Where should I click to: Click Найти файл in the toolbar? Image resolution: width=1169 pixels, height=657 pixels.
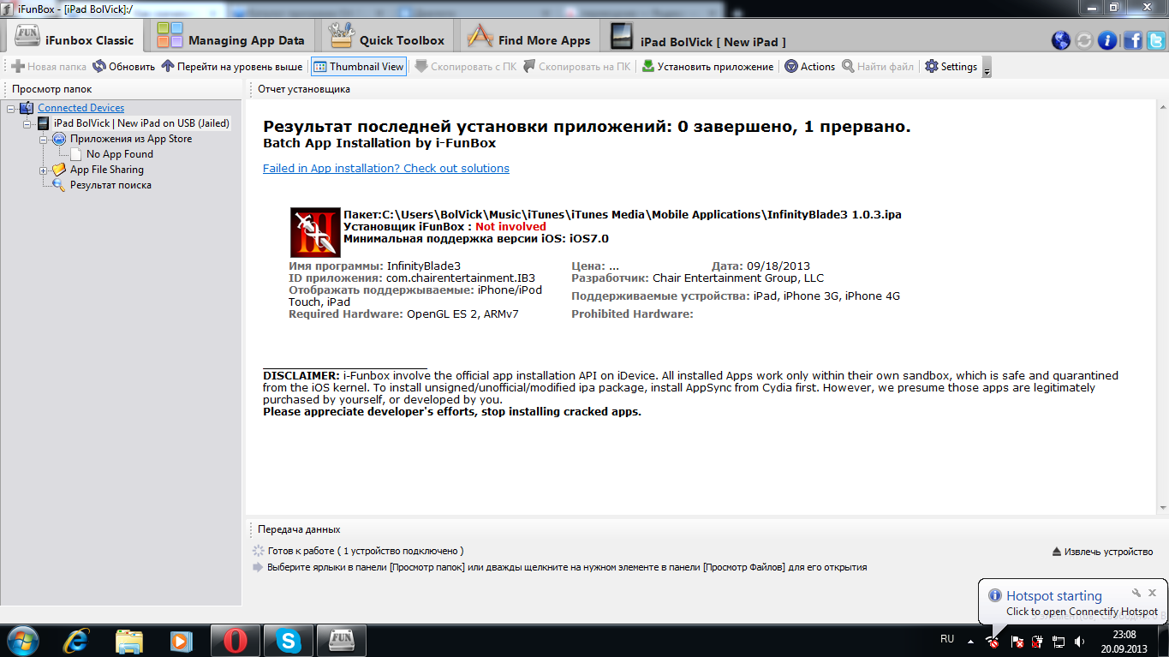pyautogui.click(x=878, y=67)
